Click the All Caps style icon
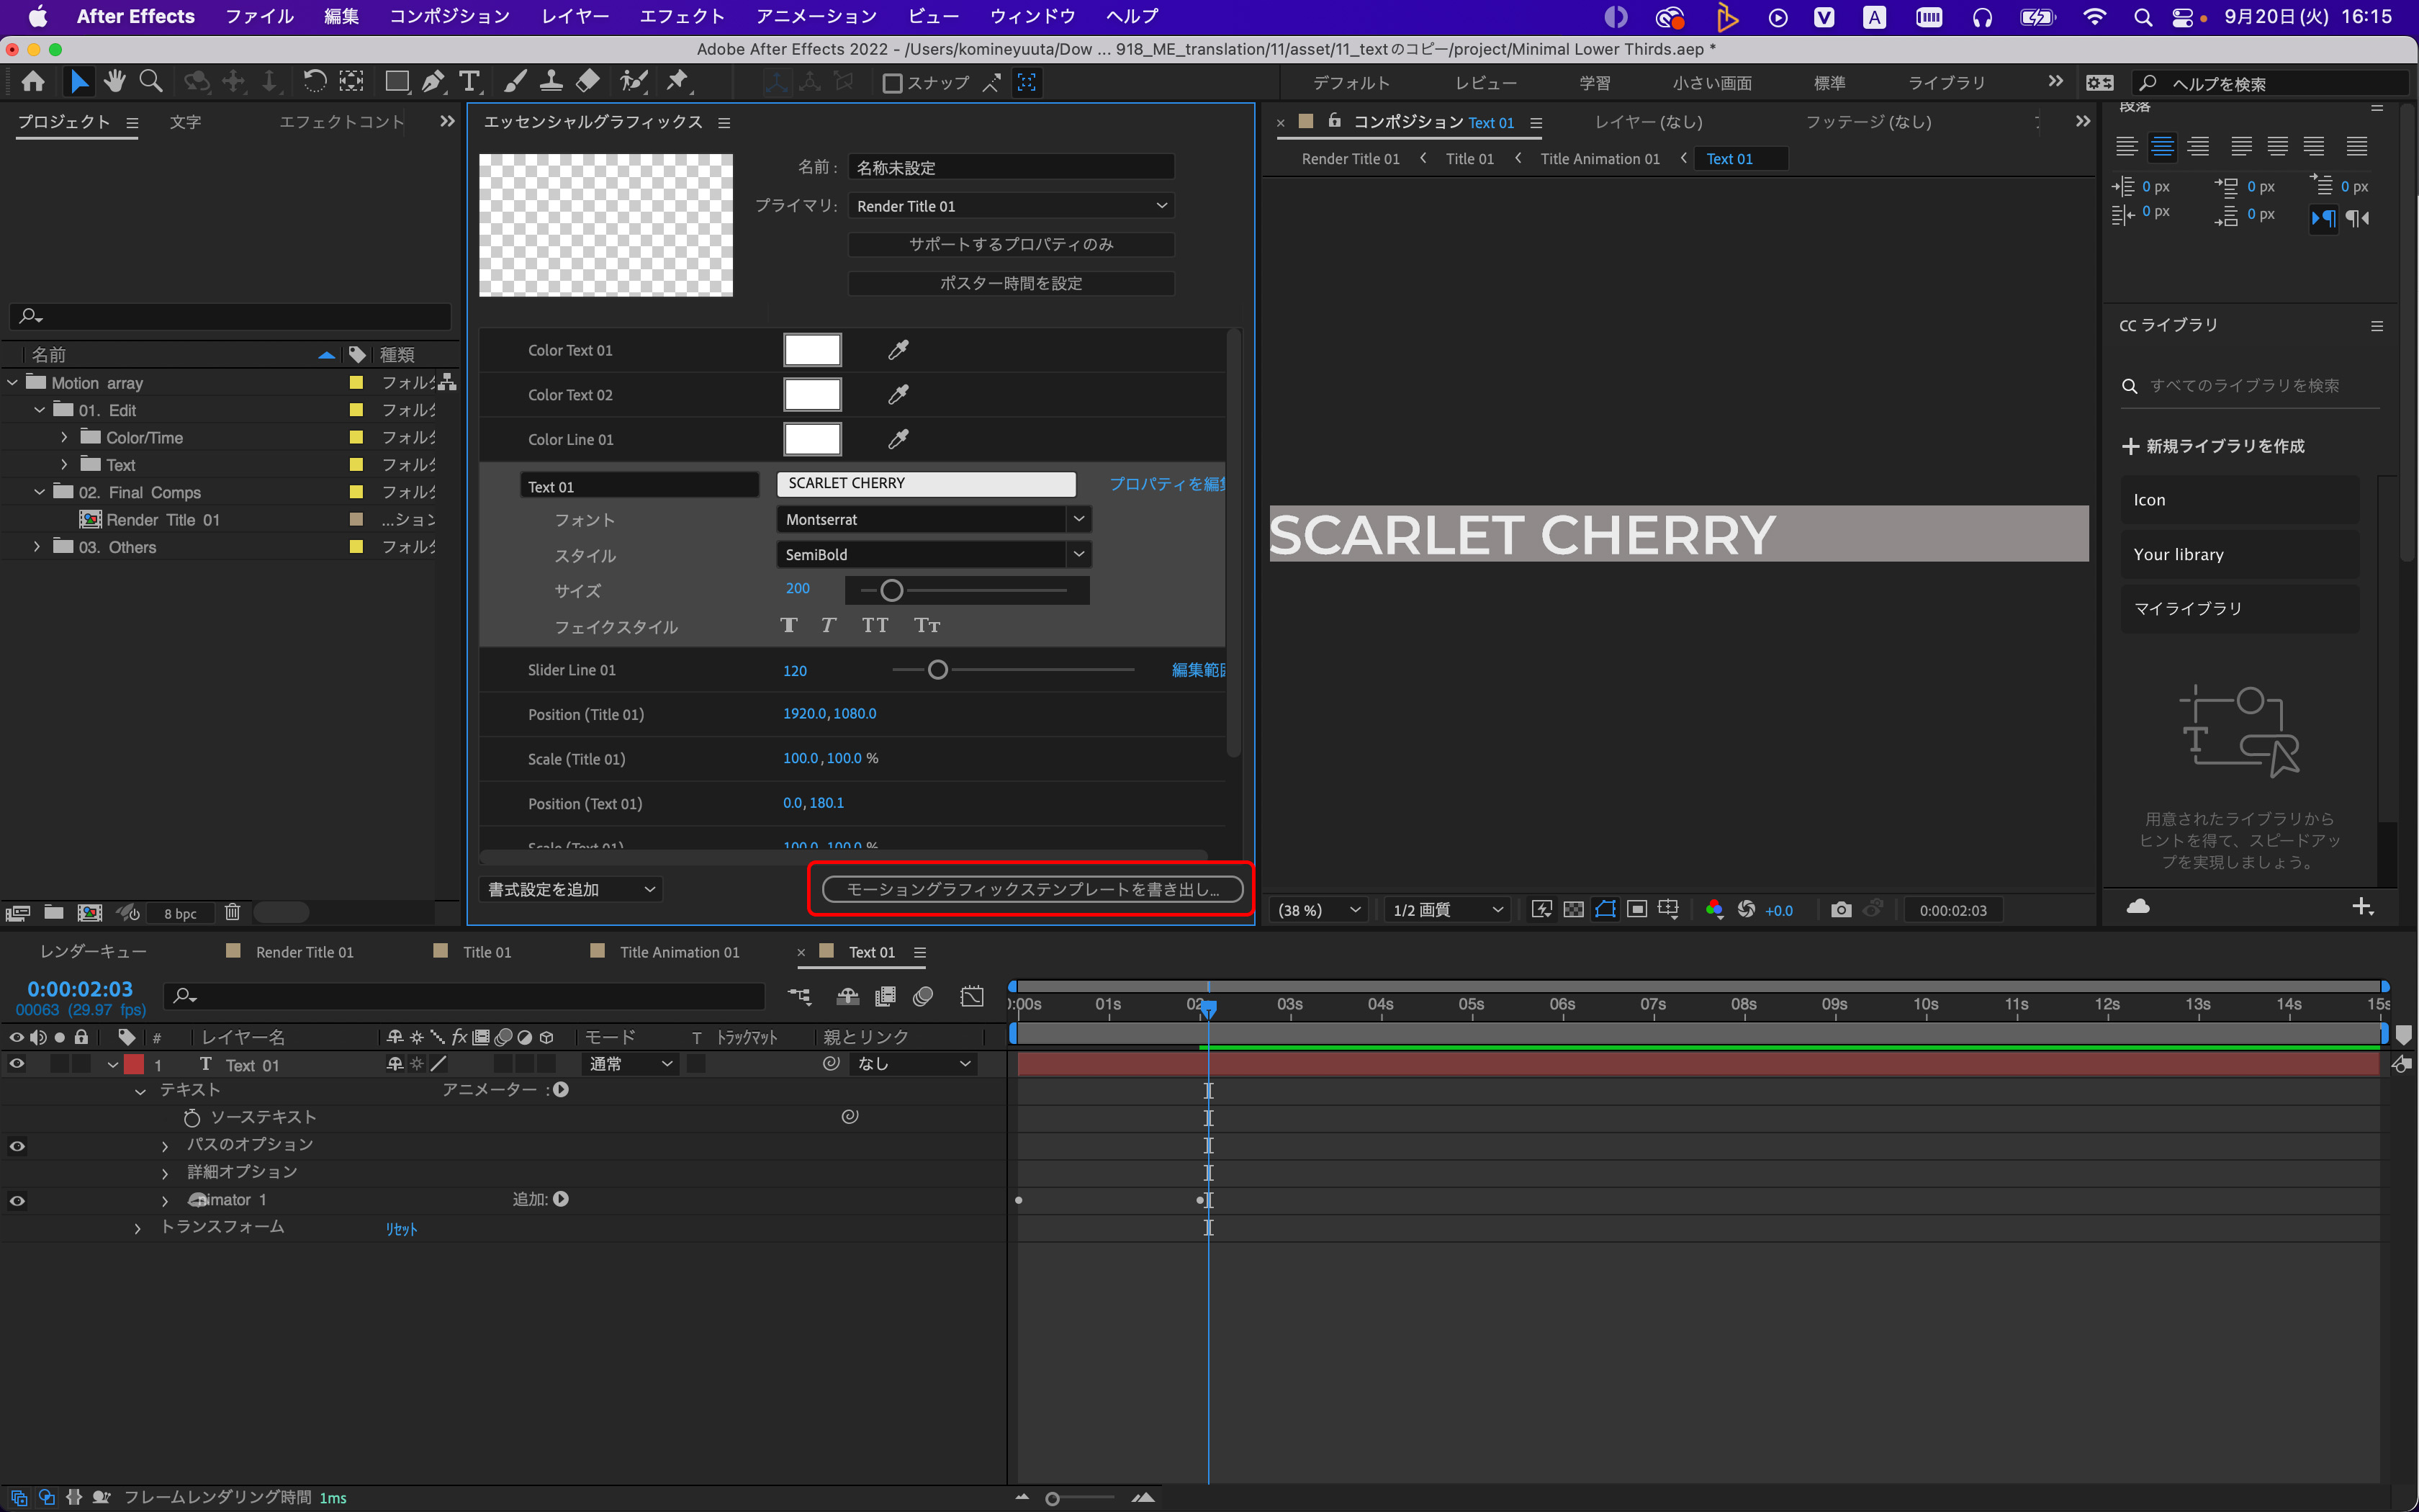The height and width of the screenshot is (1512, 2419). (875, 625)
